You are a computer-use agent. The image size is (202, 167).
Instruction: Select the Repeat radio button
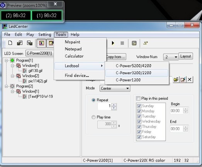(x=93, y=100)
